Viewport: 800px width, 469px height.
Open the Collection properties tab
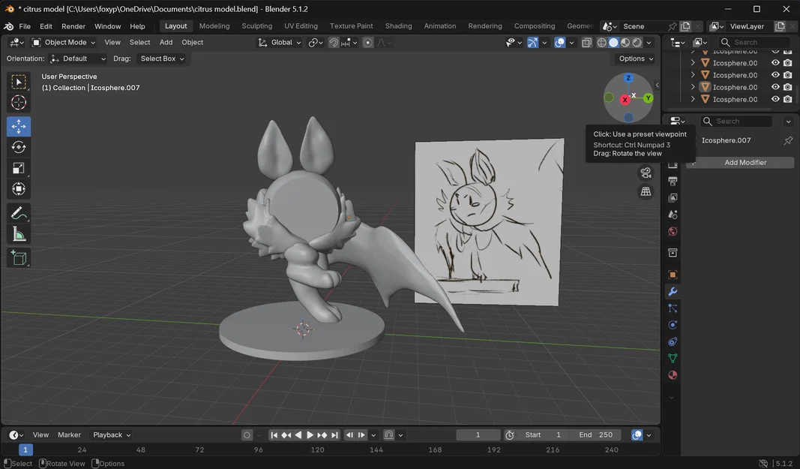point(673,253)
